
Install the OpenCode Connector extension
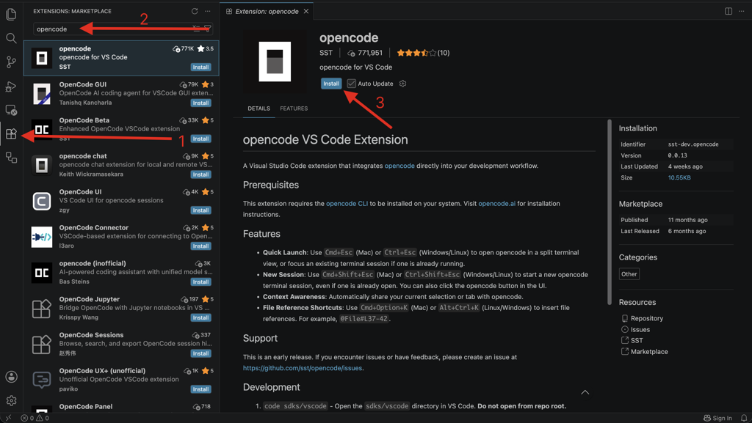point(200,246)
